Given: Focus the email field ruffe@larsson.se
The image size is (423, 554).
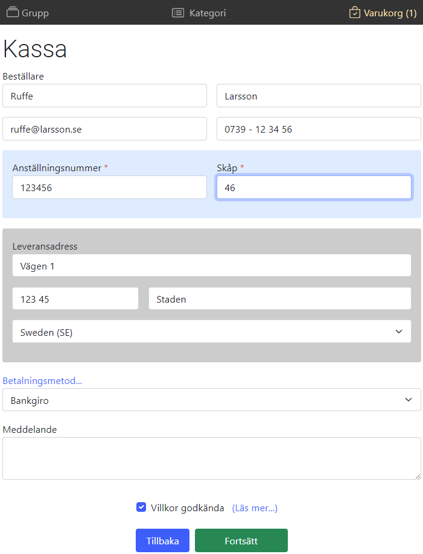Looking at the screenshot, I should point(104,129).
